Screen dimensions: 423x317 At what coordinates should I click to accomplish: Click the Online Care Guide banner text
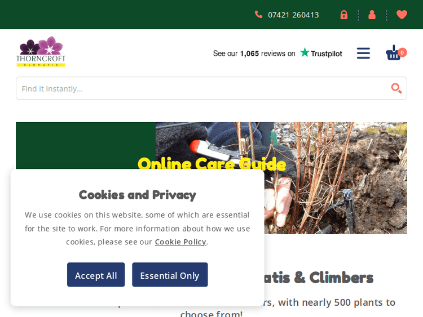pyautogui.click(x=211, y=164)
